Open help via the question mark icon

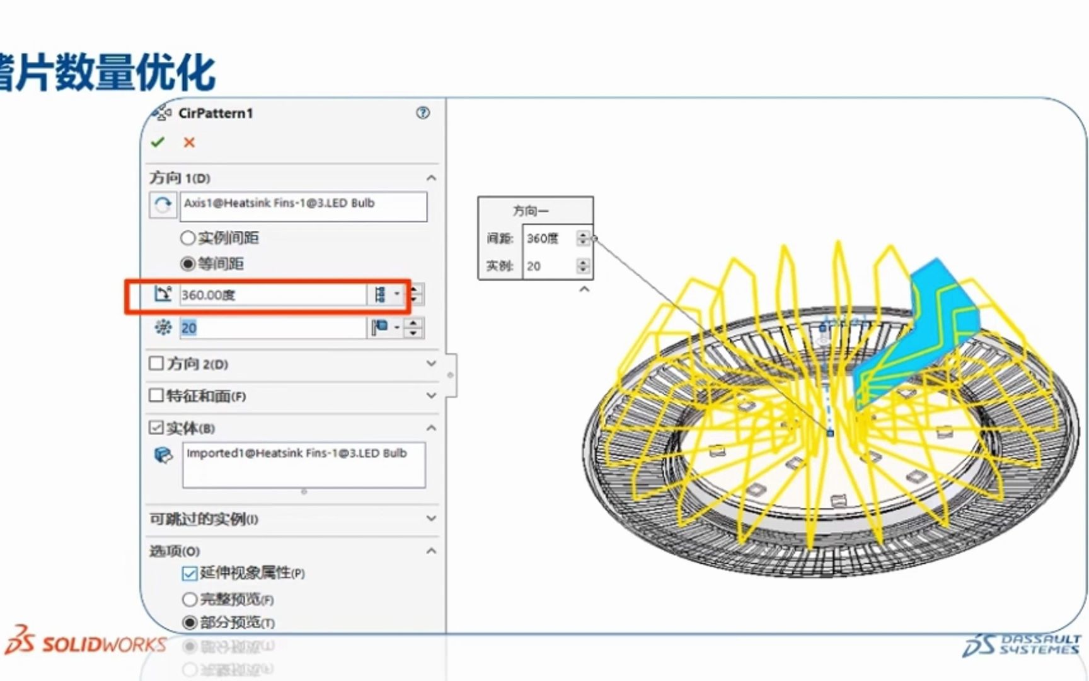[x=423, y=113]
